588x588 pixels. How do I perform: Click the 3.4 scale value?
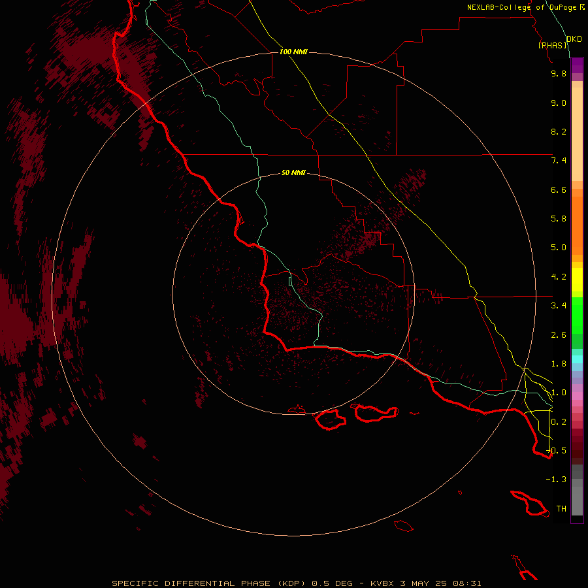point(559,306)
